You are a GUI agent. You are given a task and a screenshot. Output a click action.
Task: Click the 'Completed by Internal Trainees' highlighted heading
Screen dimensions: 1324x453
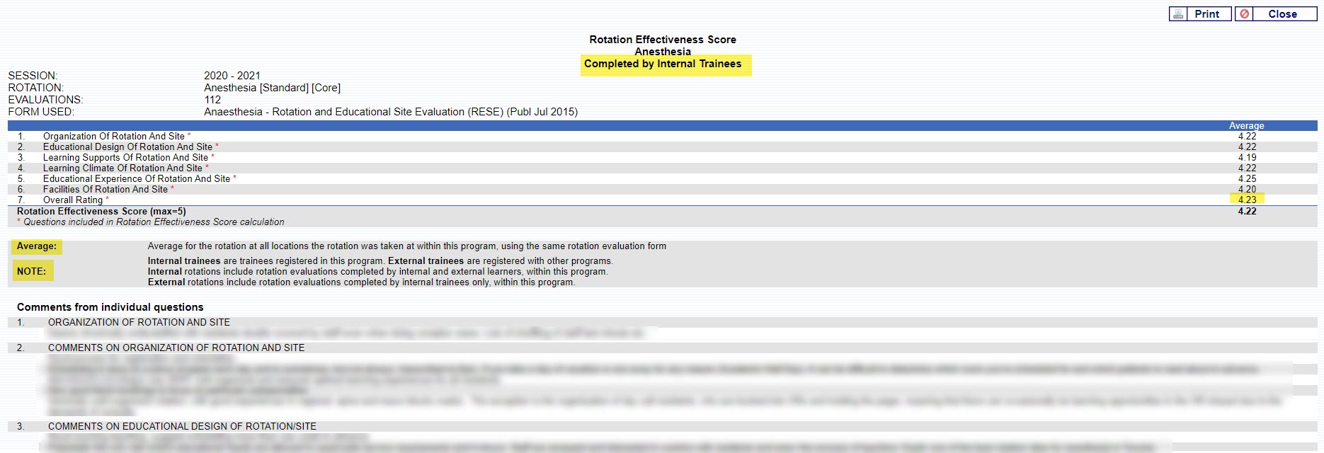tap(663, 64)
